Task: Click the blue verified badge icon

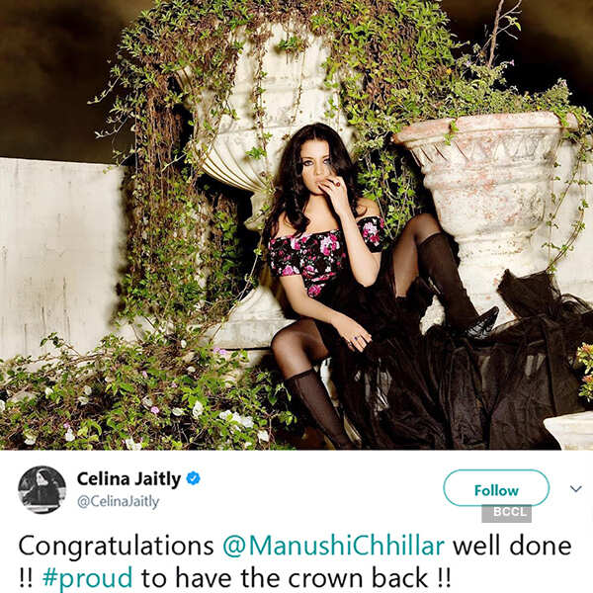Action: [x=194, y=478]
